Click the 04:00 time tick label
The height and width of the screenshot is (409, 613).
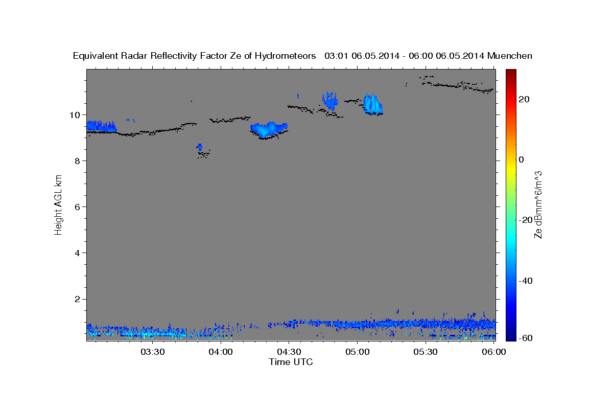221,352
